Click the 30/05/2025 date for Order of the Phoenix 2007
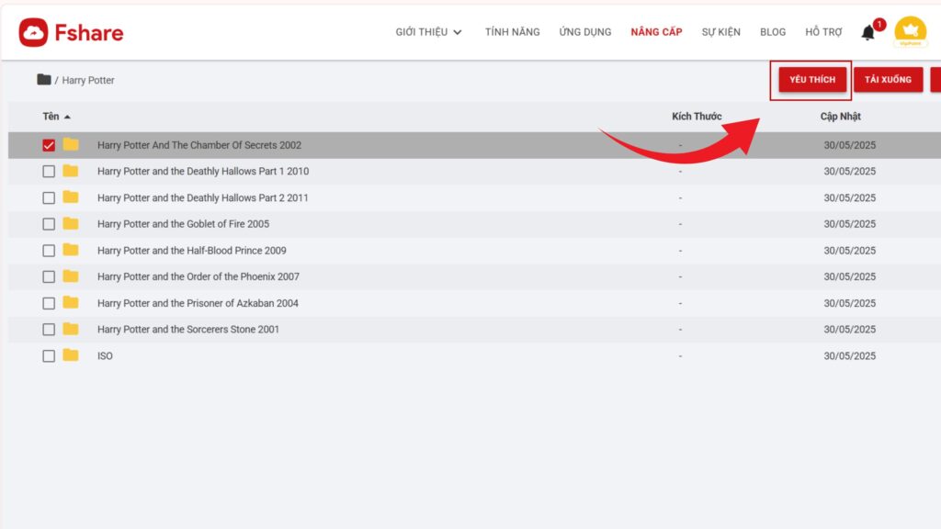 (849, 277)
